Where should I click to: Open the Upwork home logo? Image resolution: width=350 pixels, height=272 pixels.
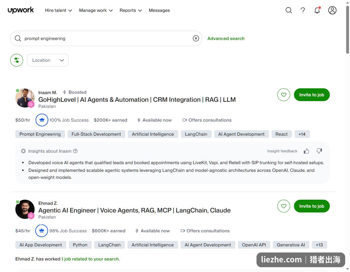point(20,10)
